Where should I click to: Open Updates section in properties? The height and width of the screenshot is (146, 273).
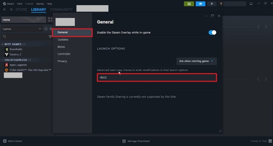tap(63, 40)
